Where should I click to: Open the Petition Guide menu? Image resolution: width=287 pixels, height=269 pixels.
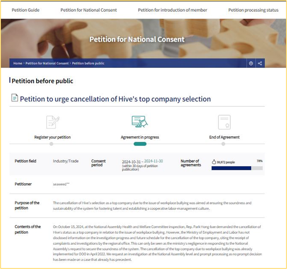(26, 10)
